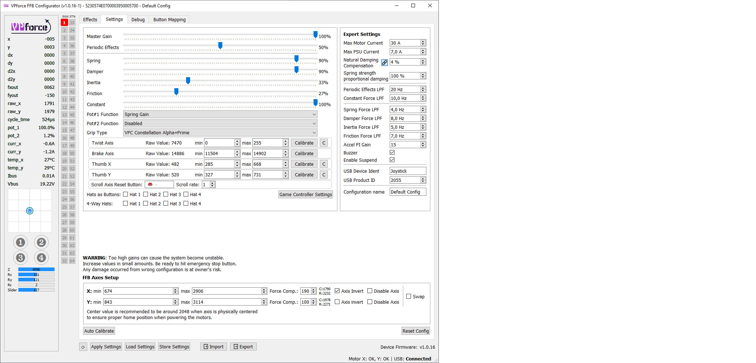Enable Axis invert for the Y axis
Image resolution: width=756 pixels, height=363 pixels.
click(337, 302)
